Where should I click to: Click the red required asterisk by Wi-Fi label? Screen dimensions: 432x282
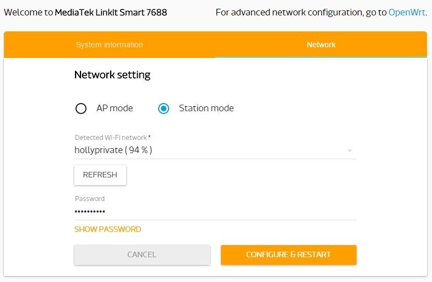coord(149,136)
